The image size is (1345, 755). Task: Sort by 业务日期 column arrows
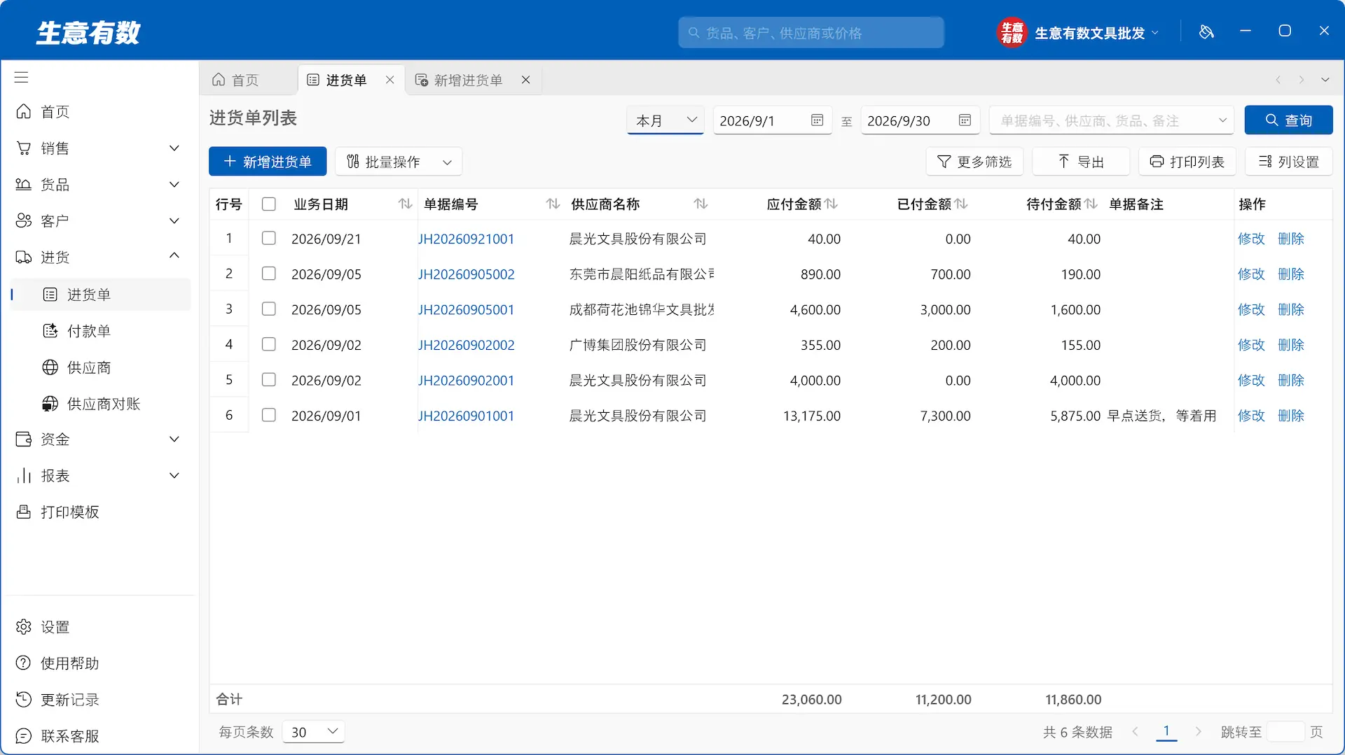tap(405, 204)
